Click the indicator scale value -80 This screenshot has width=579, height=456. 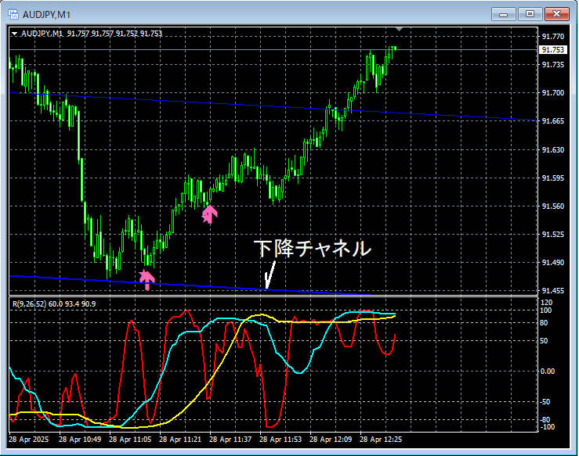tap(545, 419)
